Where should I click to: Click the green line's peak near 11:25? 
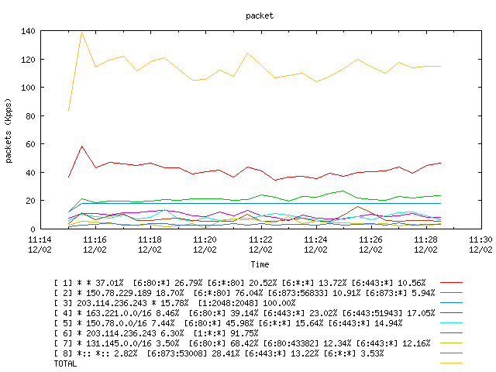pos(343,191)
